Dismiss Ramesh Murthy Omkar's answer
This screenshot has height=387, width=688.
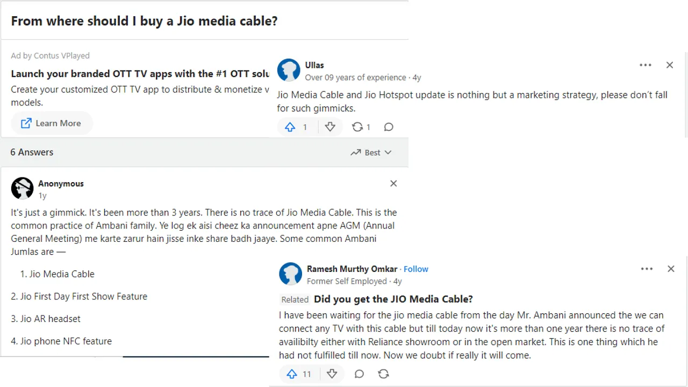[x=671, y=269]
